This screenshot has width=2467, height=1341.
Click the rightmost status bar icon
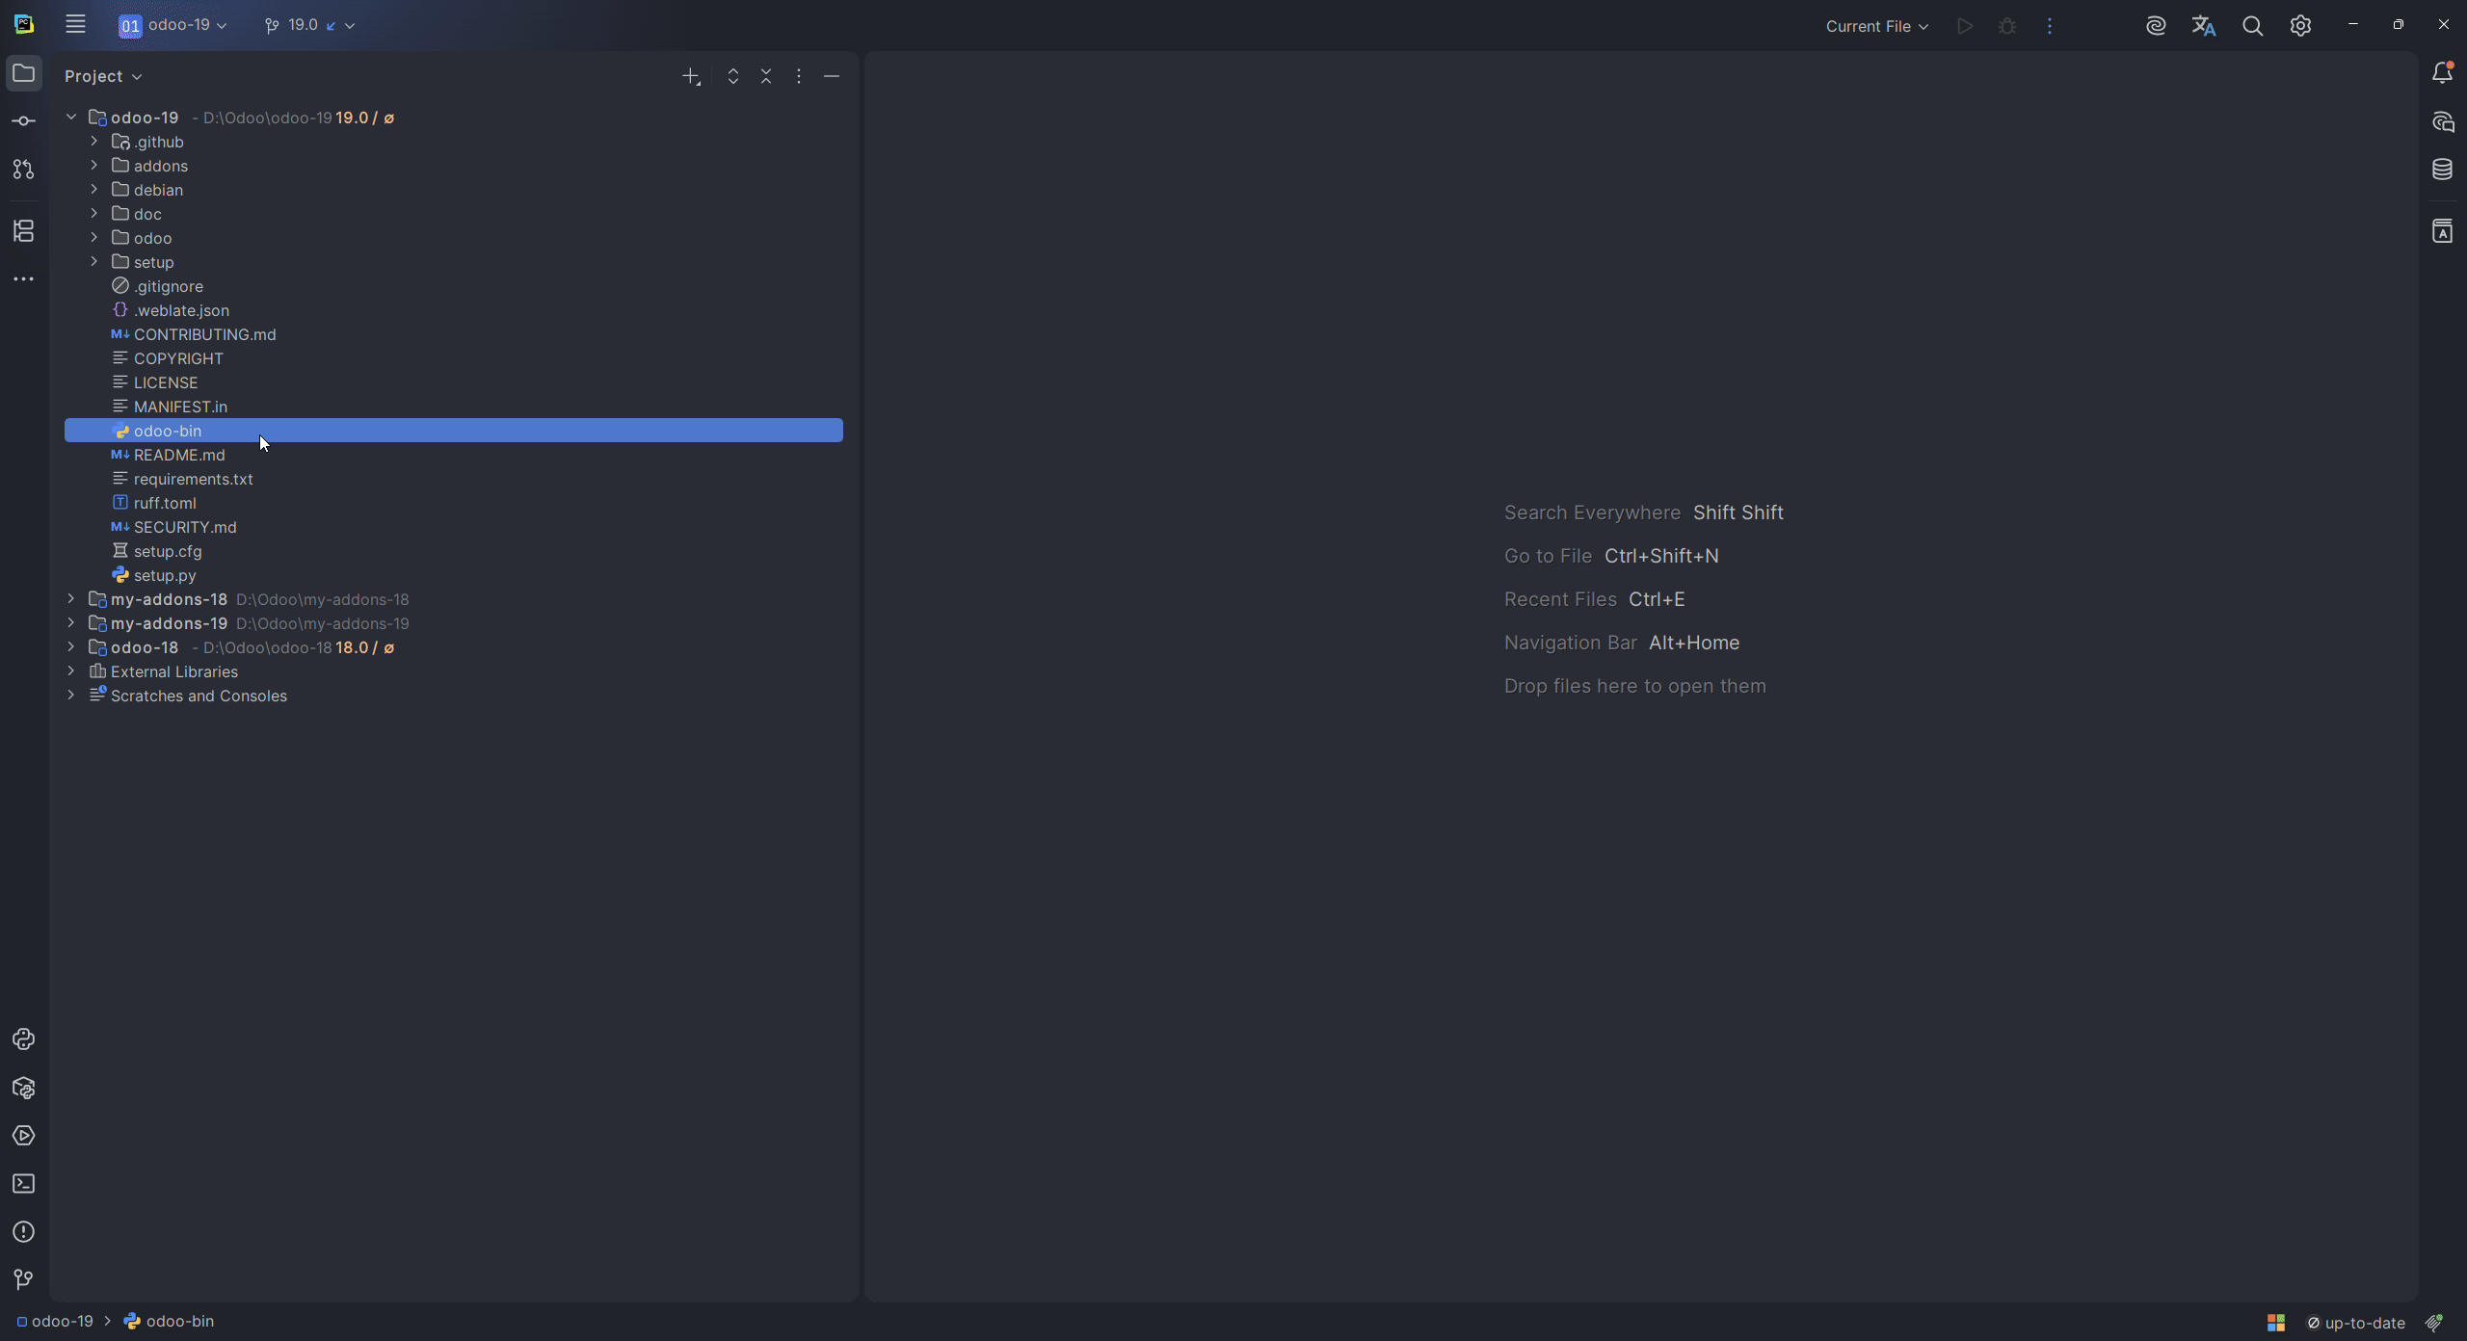[x=2434, y=1323]
